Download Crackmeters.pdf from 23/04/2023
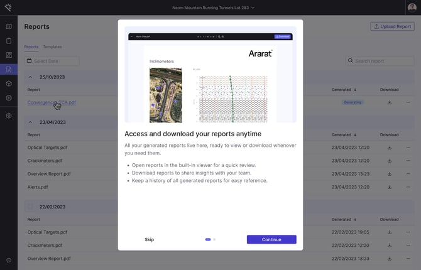This screenshot has width=421, height=270. click(x=390, y=161)
